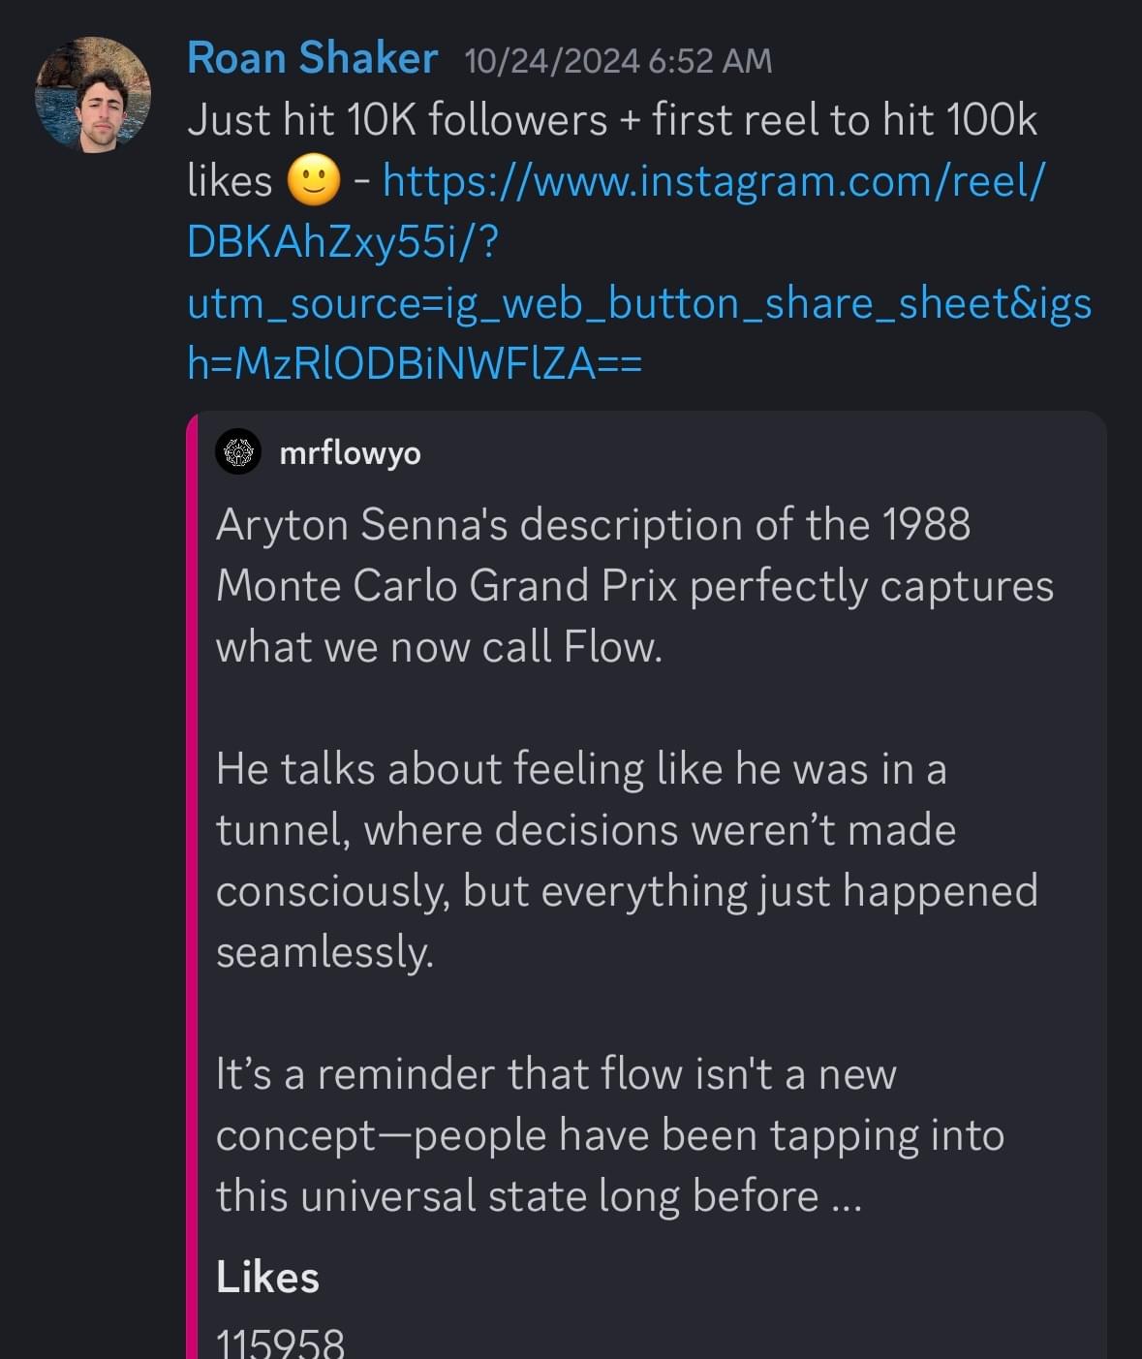This screenshot has width=1142, height=1359.
Task: Click the "Likes" field heading
Action: [x=267, y=1278]
